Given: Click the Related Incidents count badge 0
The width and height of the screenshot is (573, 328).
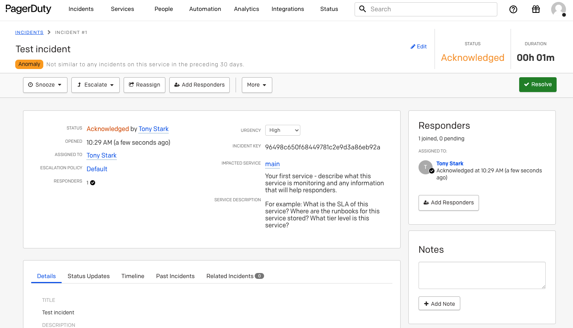Looking at the screenshot, I should coord(259,276).
